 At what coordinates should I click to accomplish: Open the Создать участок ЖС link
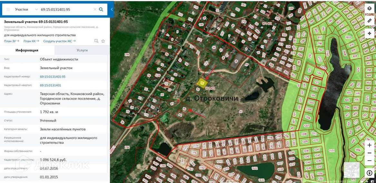59,41
